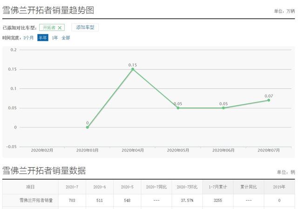Click the 雪佛兰开拓者销量数据 heading
The height and width of the screenshot is (209, 298).
click(44, 170)
